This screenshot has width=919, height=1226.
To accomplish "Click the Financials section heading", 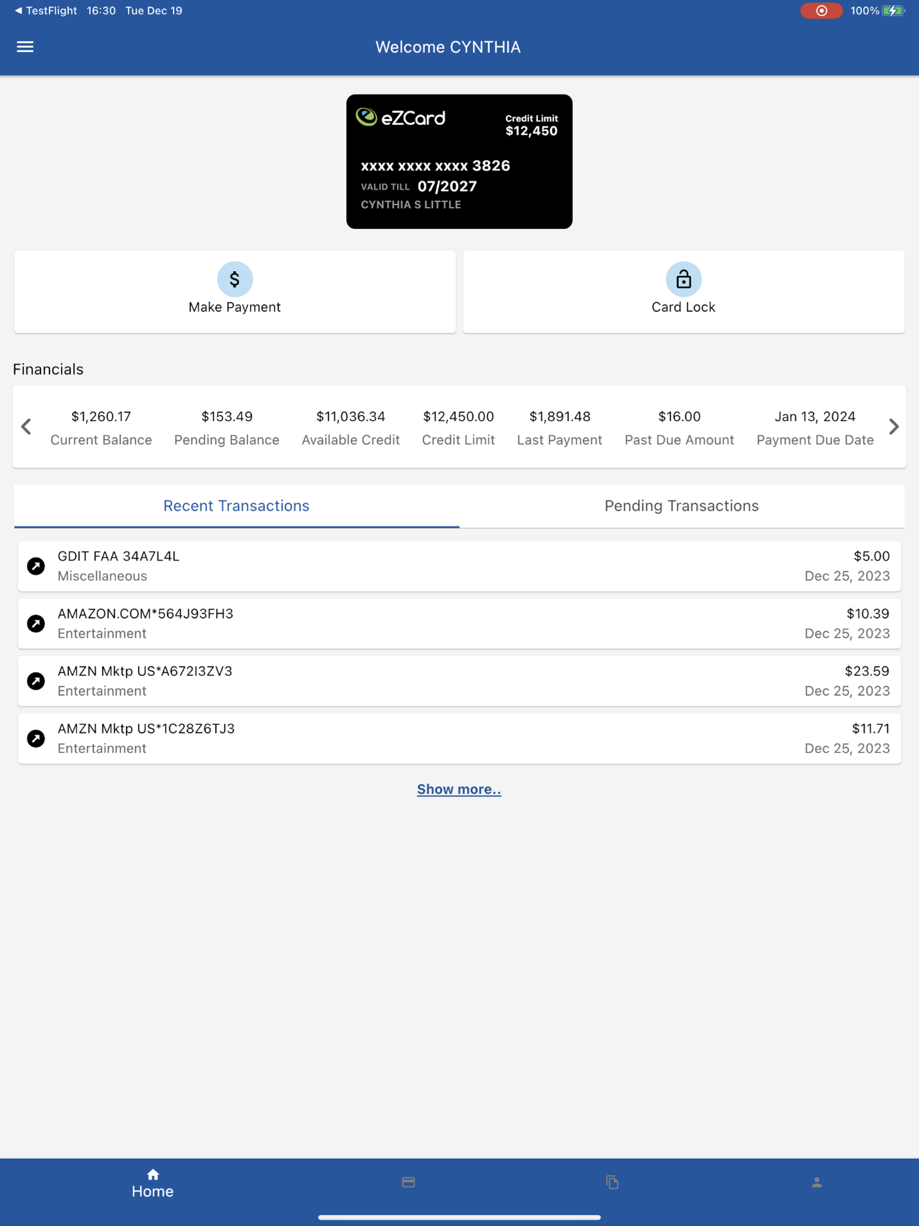I will coord(48,369).
